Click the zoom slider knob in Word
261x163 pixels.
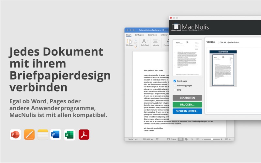click(x=212, y=139)
